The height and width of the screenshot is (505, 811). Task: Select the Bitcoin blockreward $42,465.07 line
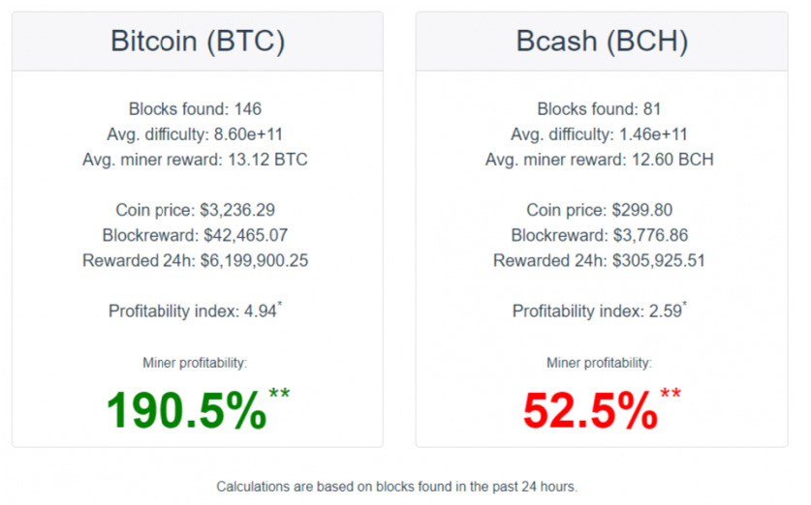[x=196, y=235]
